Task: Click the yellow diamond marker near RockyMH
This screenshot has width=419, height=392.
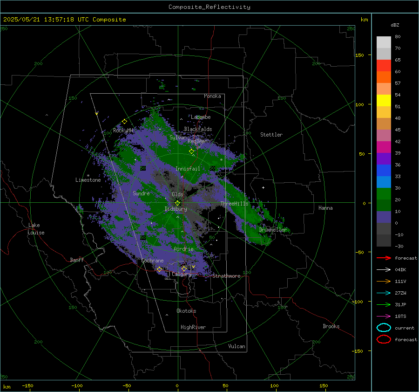Action: coord(124,122)
